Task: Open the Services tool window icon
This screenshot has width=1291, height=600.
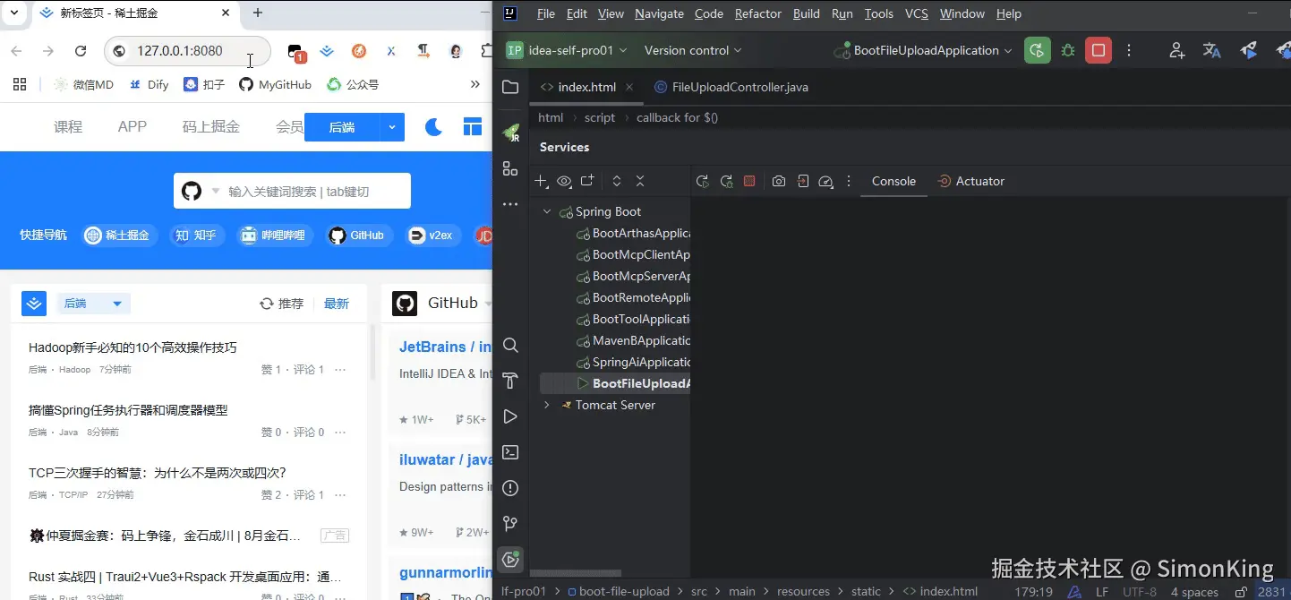Action: click(x=510, y=560)
